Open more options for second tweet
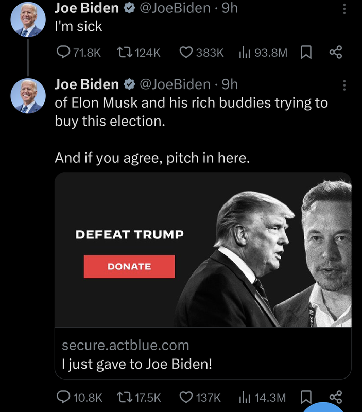The width and height of the screenshot is (362, 412). pos(344,85)
